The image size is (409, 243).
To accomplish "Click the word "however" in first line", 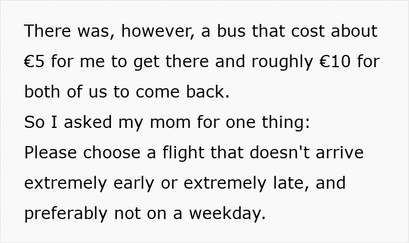I will click(x=157, y=31).
